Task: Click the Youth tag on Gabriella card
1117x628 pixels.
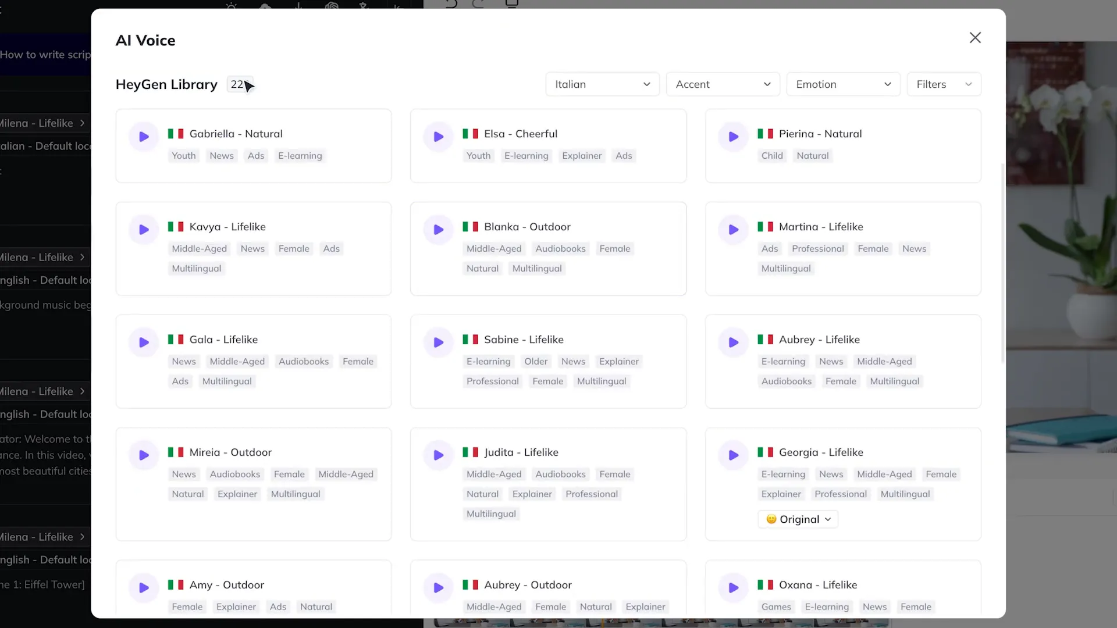Action: point(183,156)
